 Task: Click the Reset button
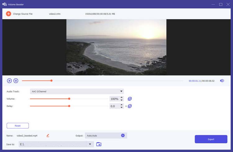point(18,126)
